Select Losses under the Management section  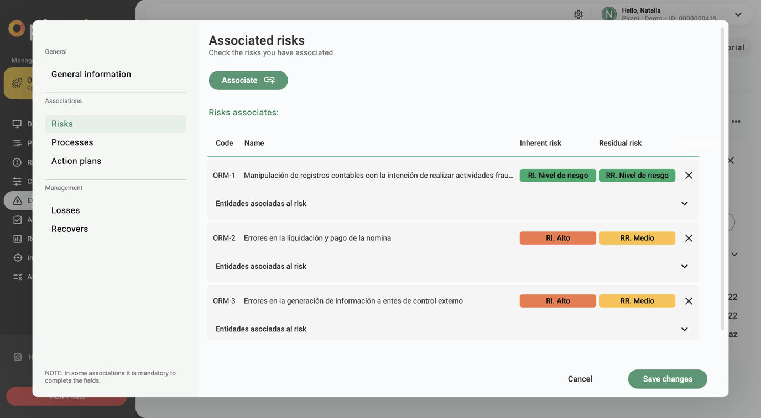click(x=65, y=210)
